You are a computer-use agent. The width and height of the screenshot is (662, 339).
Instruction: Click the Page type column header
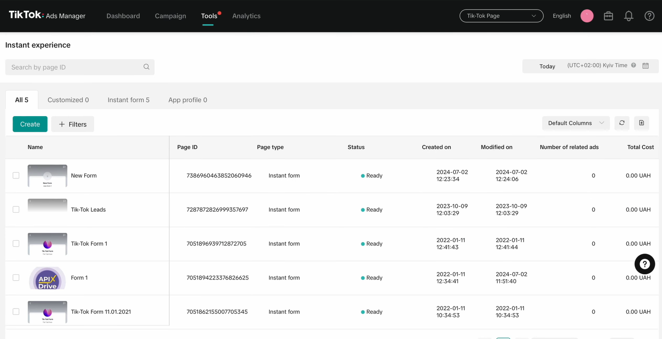coord(270,147)
